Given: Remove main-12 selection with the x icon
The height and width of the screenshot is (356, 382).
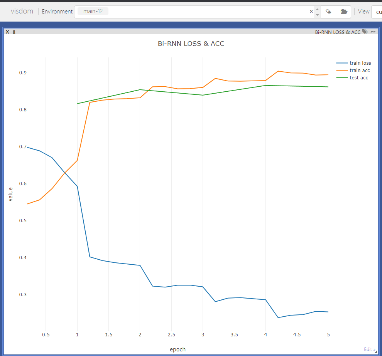Looking at the screenshot, I should pos(311,12).
